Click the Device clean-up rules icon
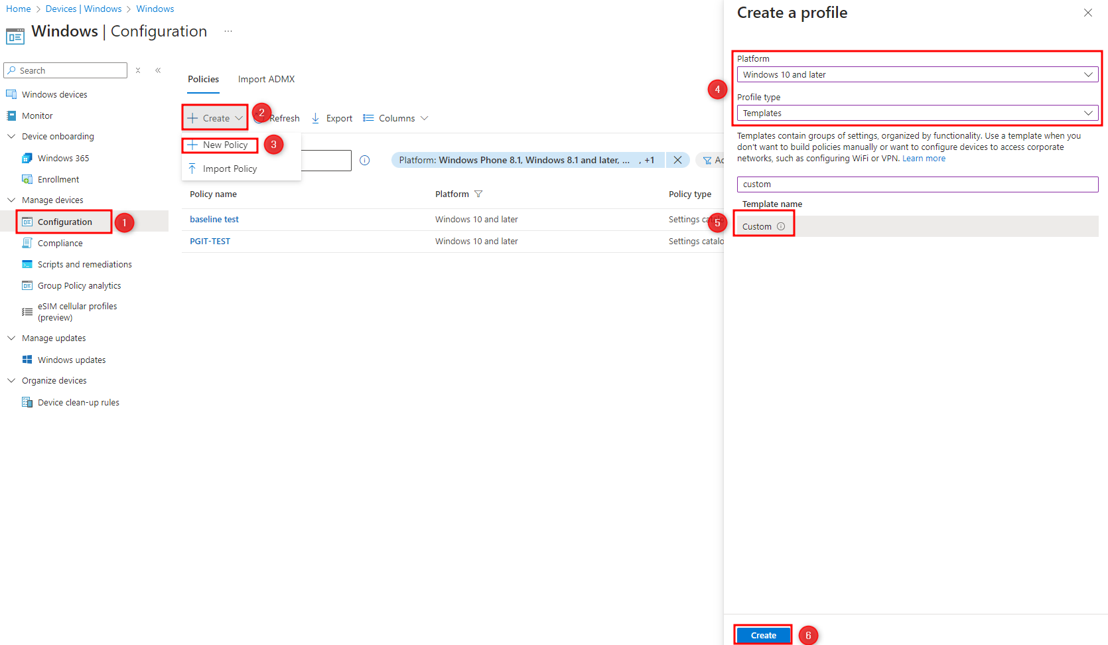Screen dimensions: 1108x645 [27, 402]
